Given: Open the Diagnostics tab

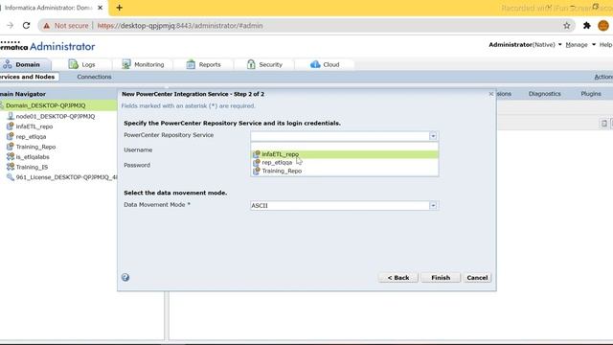Looking at the screenshot, I should tap(545, 94).
